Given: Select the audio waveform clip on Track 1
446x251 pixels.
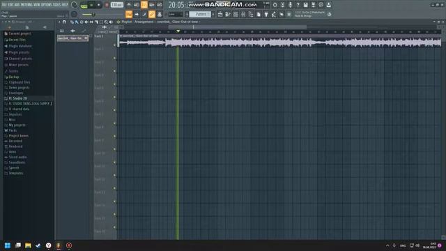Looking at the screenshot, I should [280, 41].
